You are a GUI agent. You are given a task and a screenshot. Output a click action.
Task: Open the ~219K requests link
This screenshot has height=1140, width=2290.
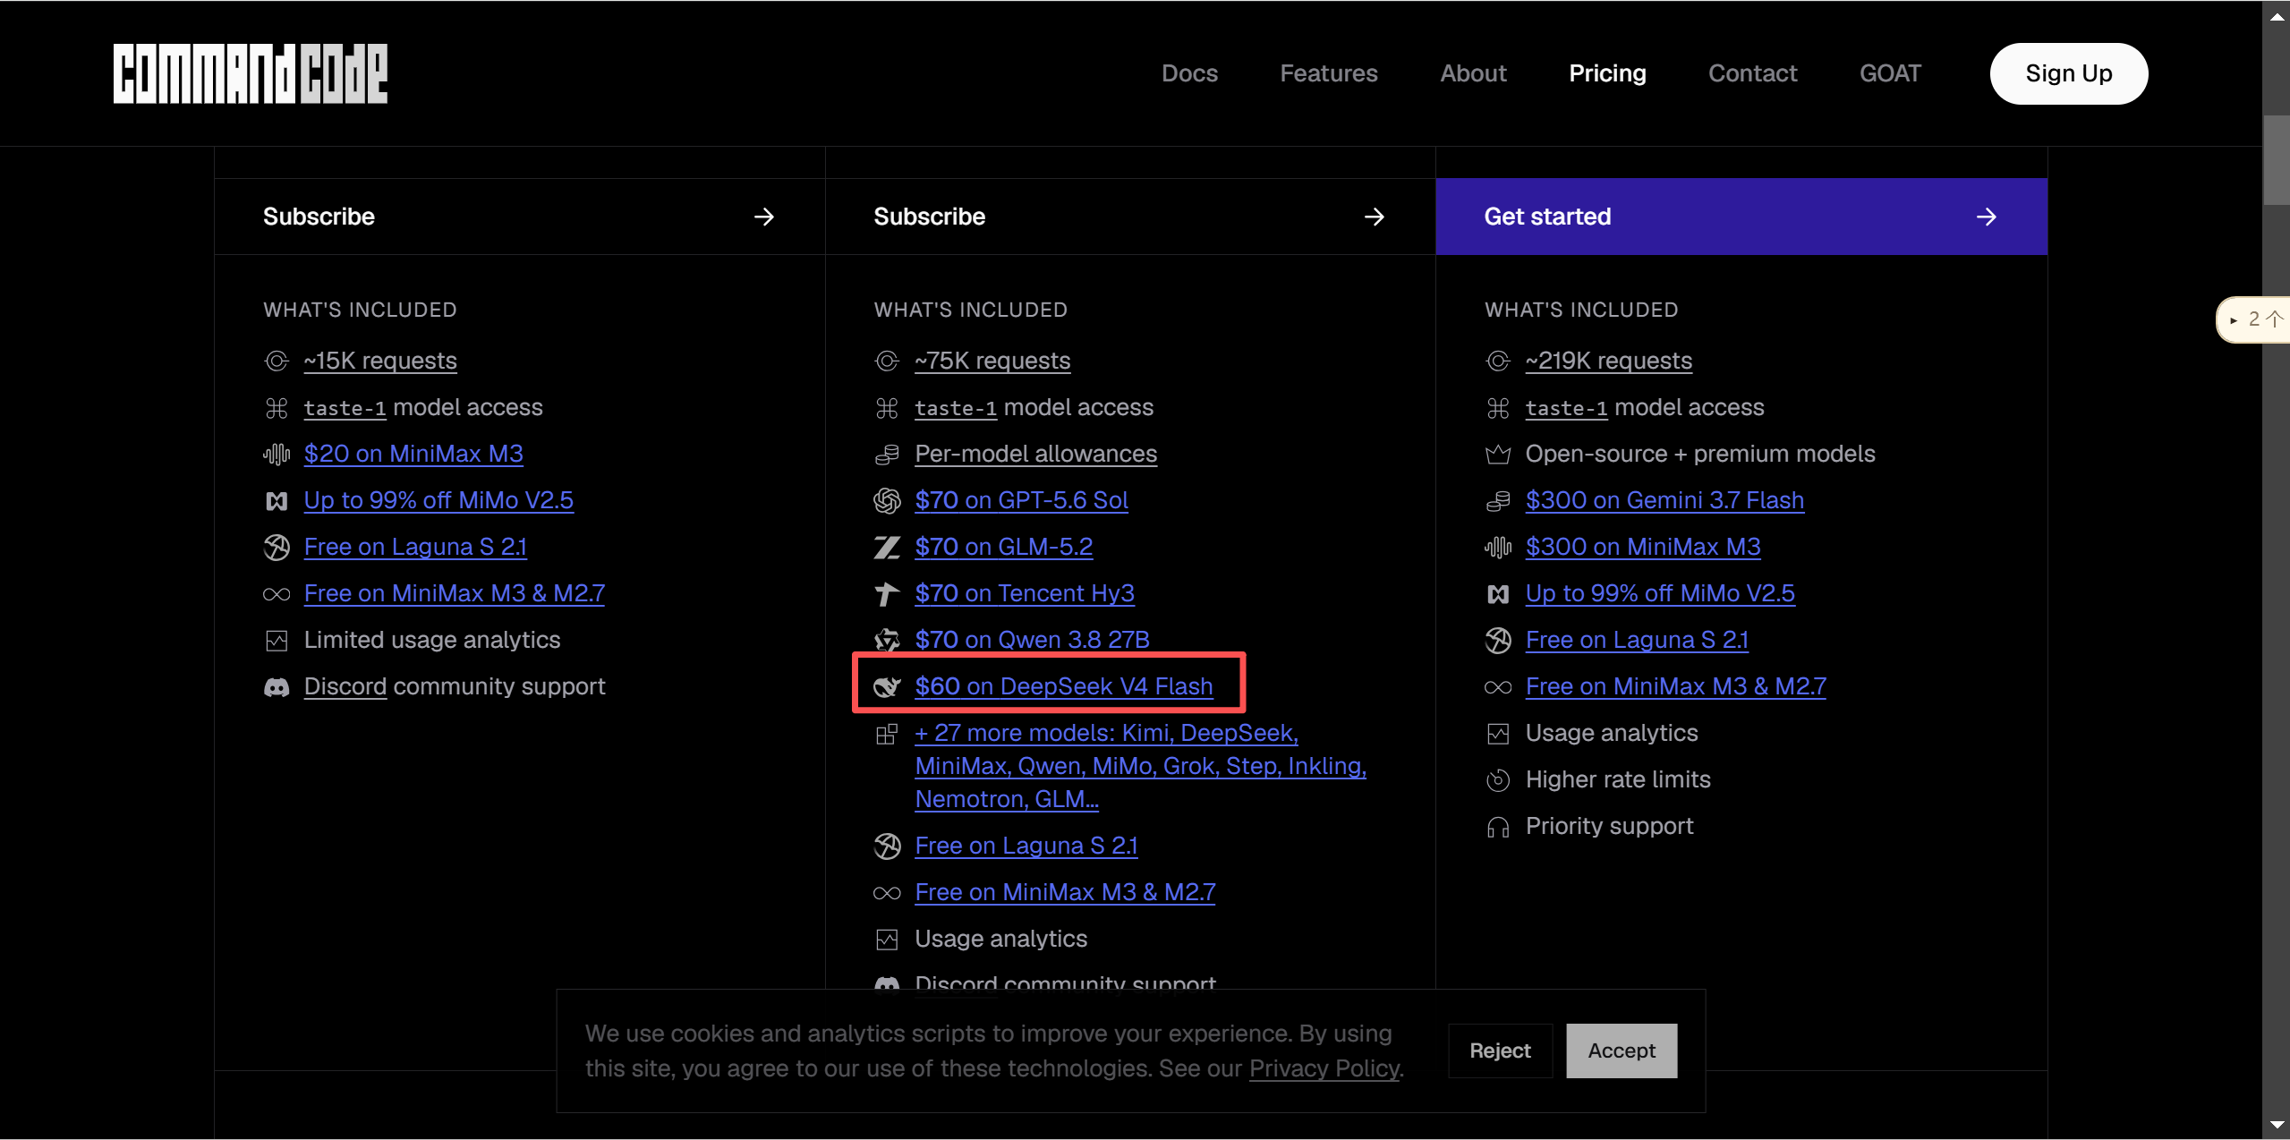point(1608,361)
